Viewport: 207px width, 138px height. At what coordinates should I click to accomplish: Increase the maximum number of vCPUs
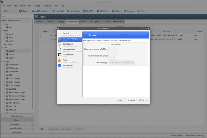click(x=117, y=49)
